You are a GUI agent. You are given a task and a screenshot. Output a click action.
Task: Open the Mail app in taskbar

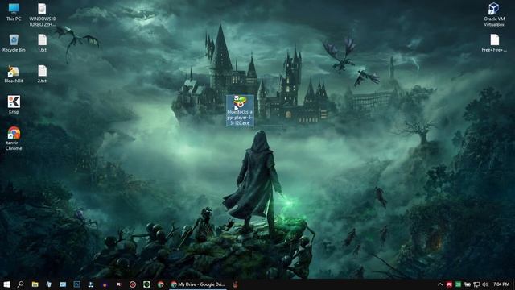[63, 284]
